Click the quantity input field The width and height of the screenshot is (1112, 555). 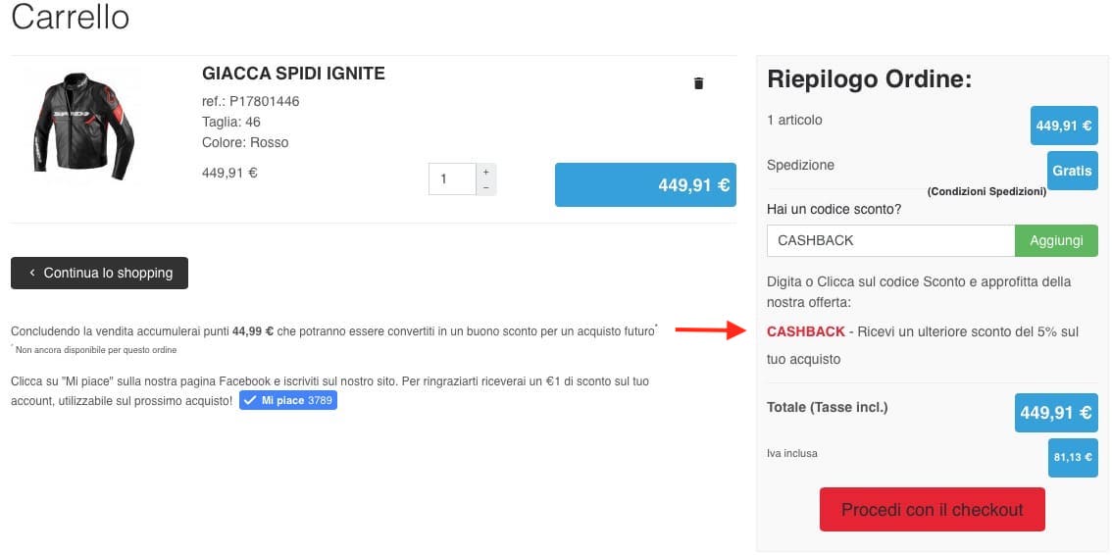[x=452, y=179]
